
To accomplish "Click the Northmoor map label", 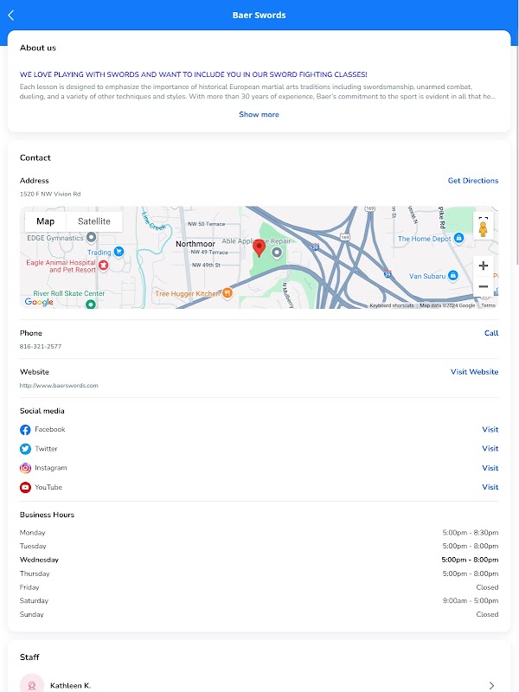I will click(x=195, y=244).
